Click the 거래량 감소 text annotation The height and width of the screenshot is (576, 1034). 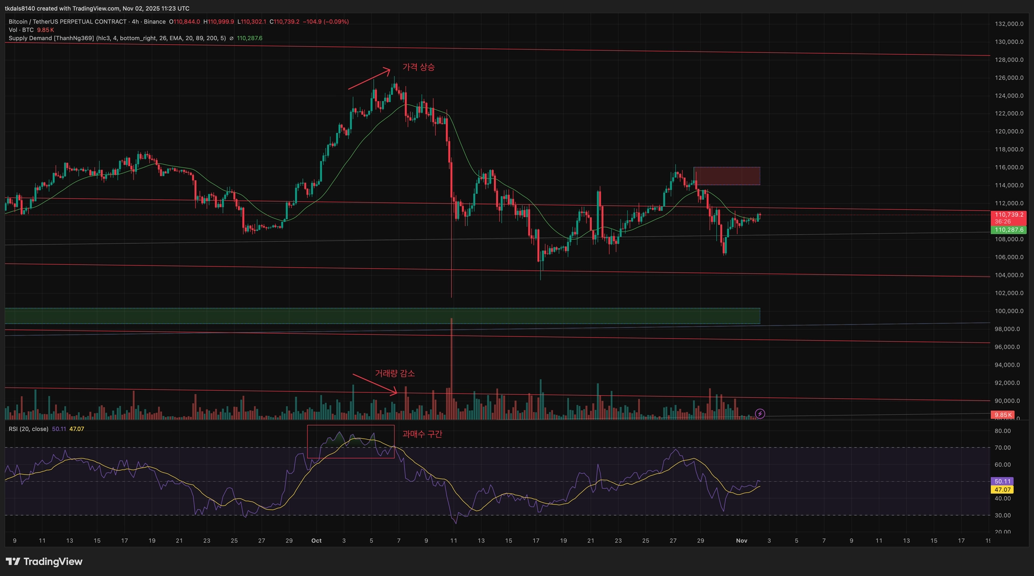[395, 373]
